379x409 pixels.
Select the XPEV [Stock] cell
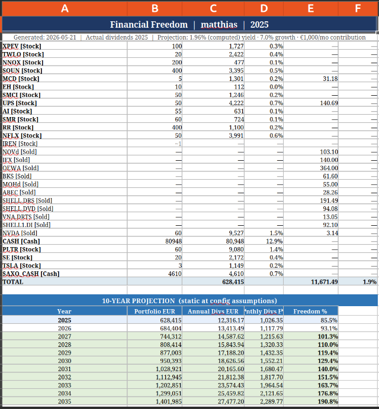65,46
